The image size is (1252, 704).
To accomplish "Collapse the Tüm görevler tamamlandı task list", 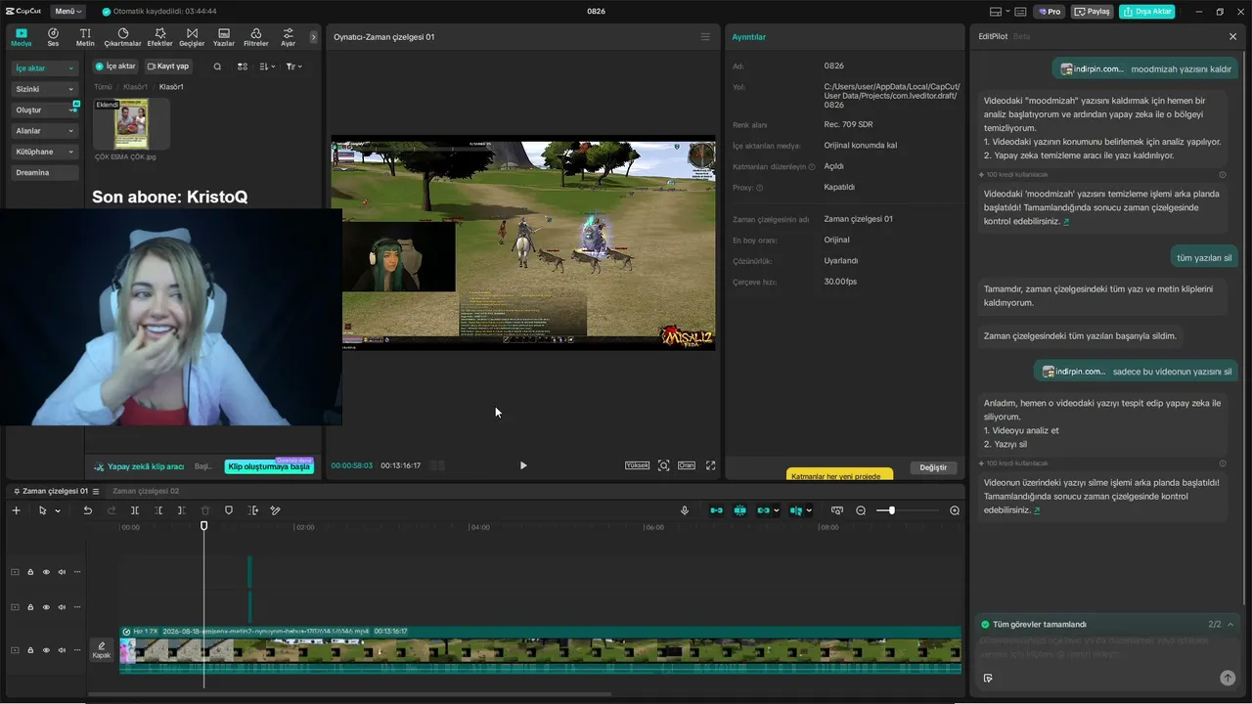I will (x=1230, y=624).
